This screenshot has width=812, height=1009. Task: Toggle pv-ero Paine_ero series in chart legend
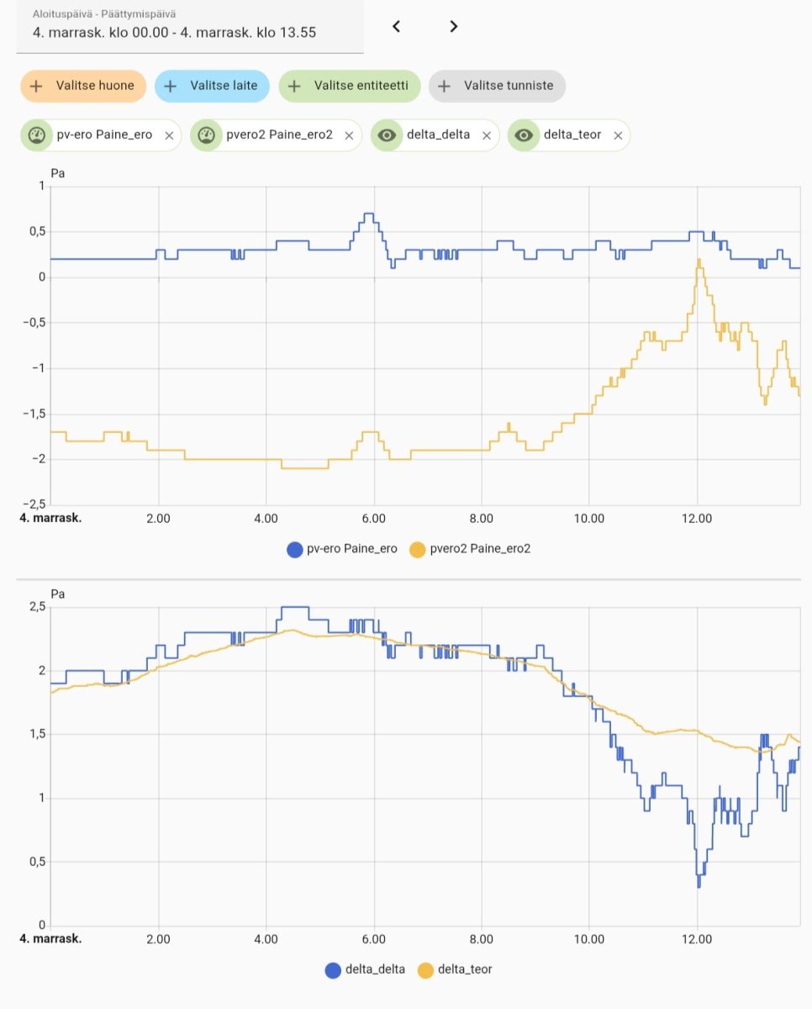(x=341, y=549)
